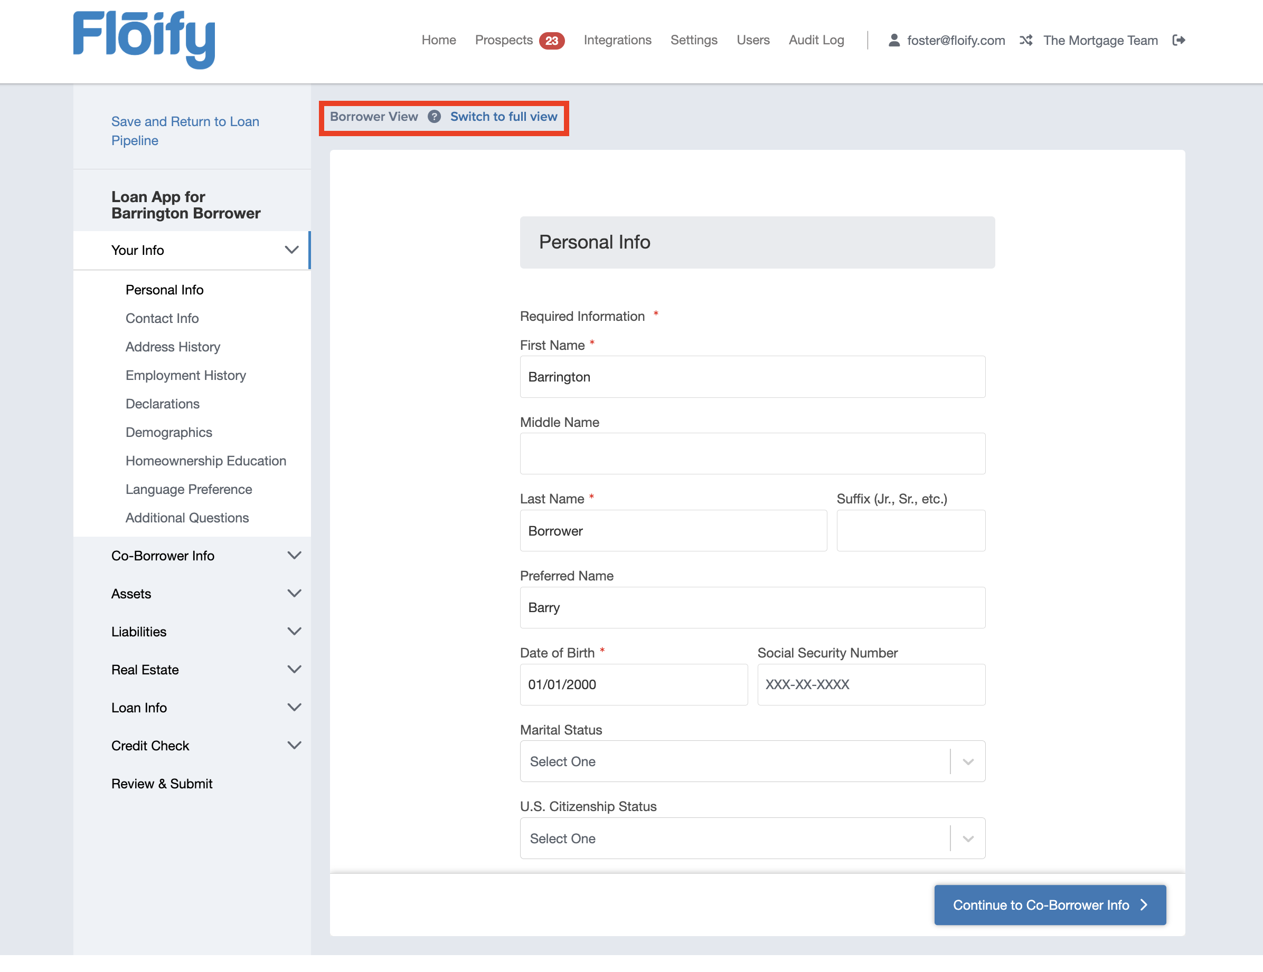Click the user profile icon
1263x972 pixels.
[x=893, y=40]
